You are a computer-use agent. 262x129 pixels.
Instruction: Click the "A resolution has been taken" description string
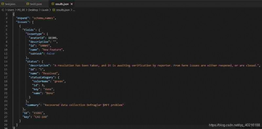(x=156, y=66)
